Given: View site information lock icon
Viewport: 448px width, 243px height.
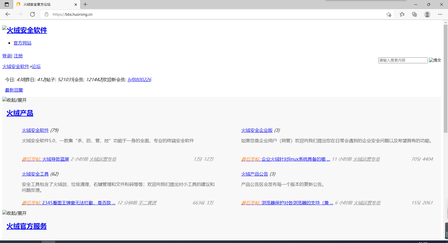Looking at the screenshot, I should tap(46, 14).
